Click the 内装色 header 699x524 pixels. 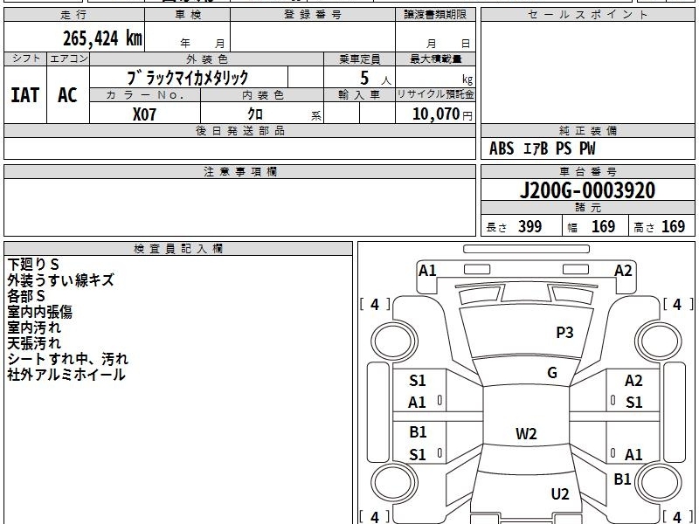[x=262, y=95]
